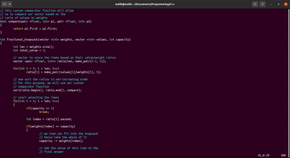Click the 'capacity -= weights[index];' line
The image size is (290, 158).
[x=61, y=141]
